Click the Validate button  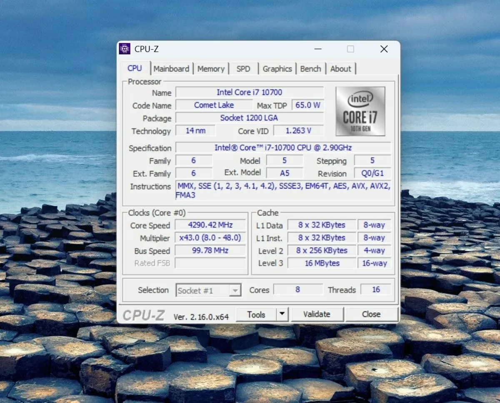317,314
